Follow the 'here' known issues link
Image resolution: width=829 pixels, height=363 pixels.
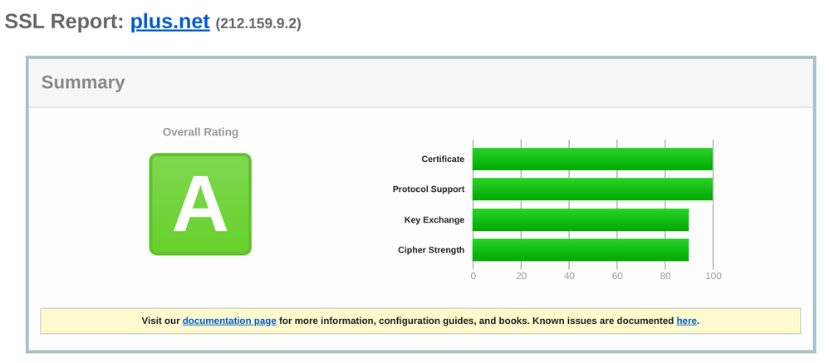pos(686,321)
